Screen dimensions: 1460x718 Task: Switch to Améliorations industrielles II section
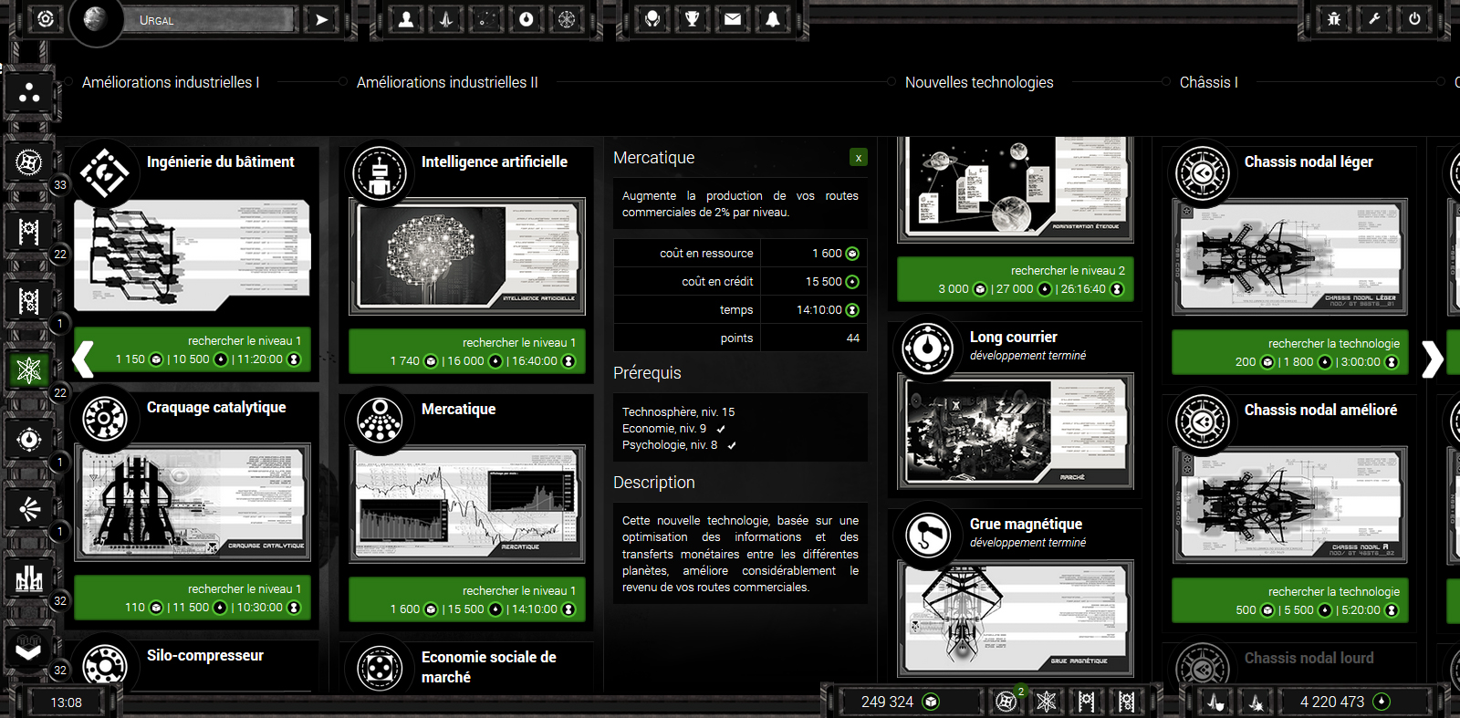[x=447, y=82]
